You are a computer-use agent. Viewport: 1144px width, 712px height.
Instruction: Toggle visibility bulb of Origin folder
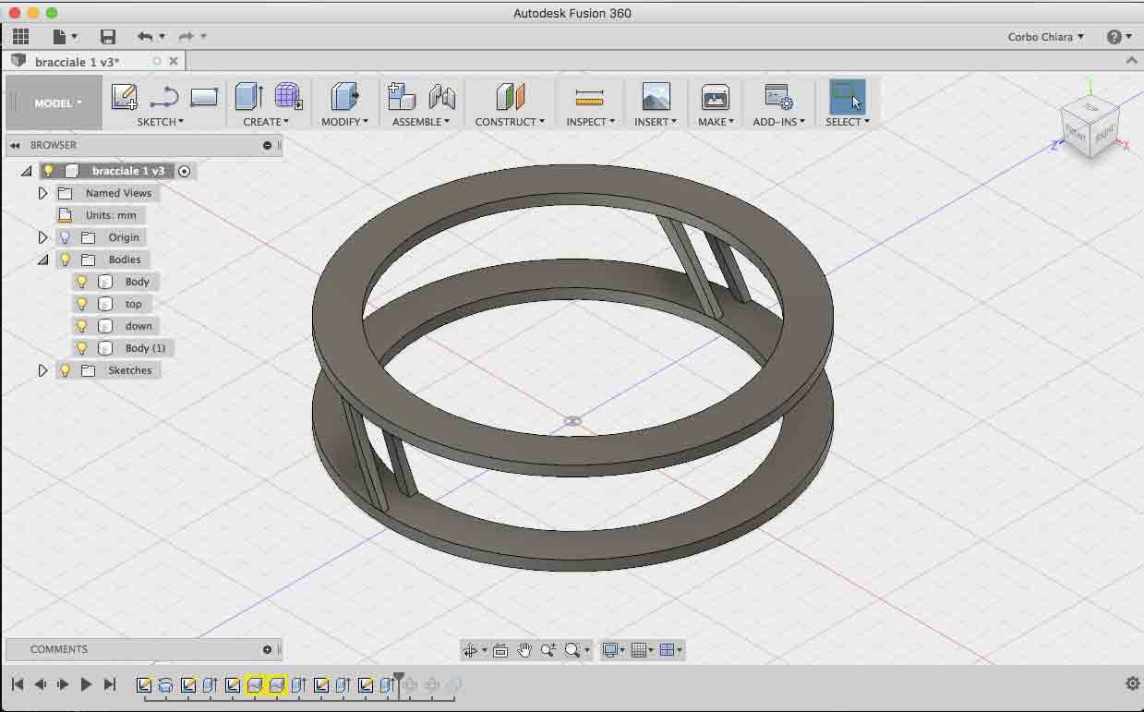(65, 237)
